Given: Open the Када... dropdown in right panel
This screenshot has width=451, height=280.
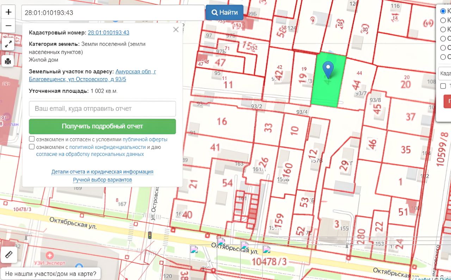Looking at the screenshot, I should (x=445, y=73).
